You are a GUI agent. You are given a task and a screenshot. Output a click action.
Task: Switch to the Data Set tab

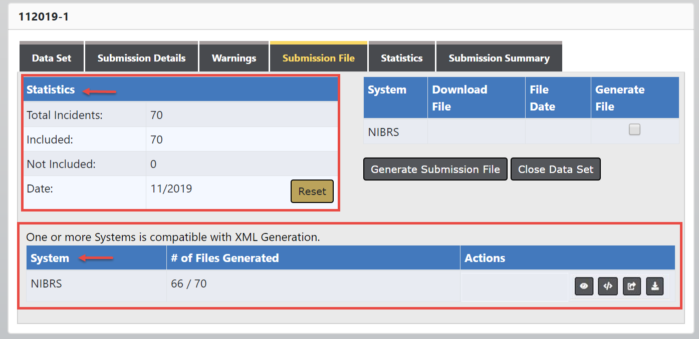tap(52, 58)
